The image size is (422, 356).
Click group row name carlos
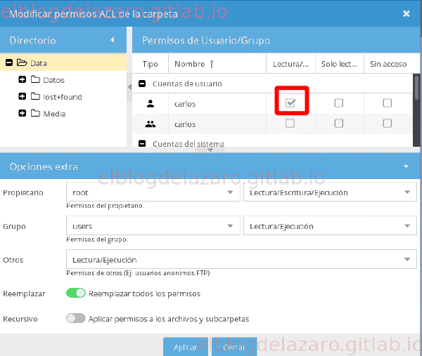[x=185, y=124]
